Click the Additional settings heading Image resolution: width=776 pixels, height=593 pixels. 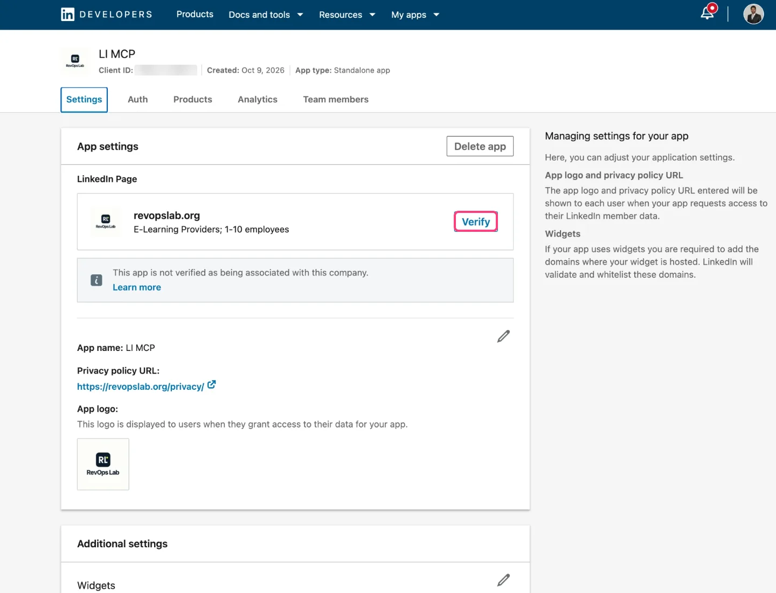[x=122, y=544]
